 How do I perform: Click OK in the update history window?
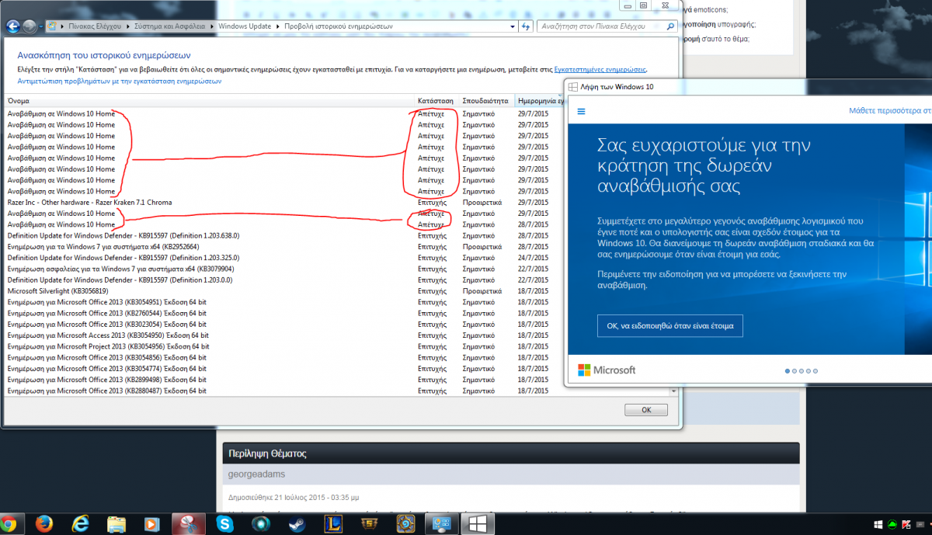pos(645,409)
